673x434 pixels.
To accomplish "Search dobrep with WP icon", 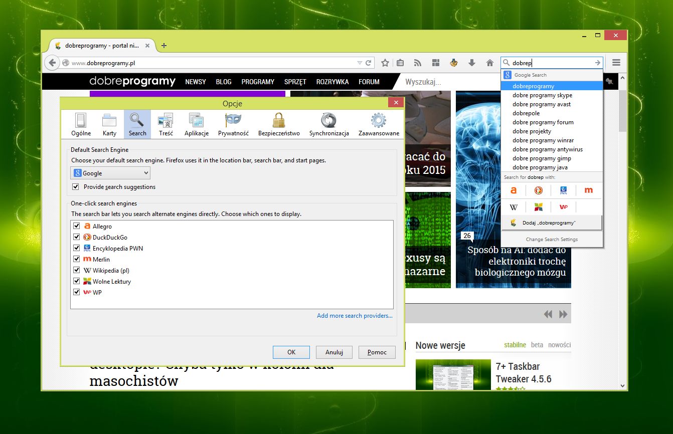I will (564, 207).
